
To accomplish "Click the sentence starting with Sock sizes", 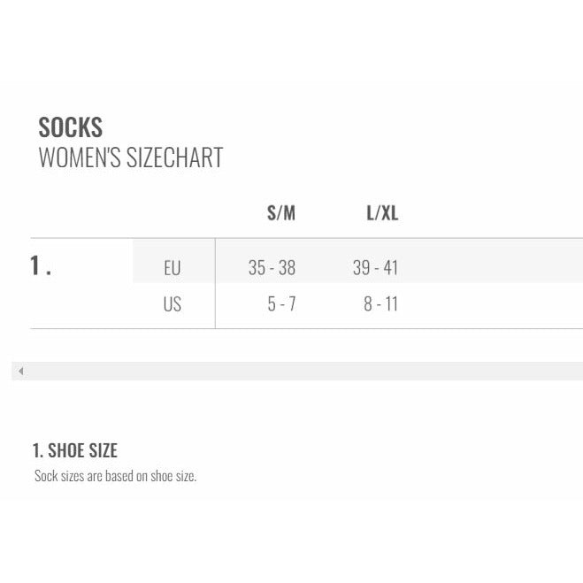I will 115,476.
